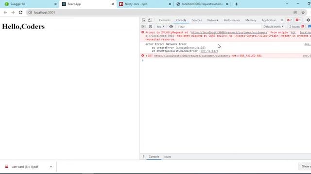Select the Console panel tab

[x=181, y=20]
